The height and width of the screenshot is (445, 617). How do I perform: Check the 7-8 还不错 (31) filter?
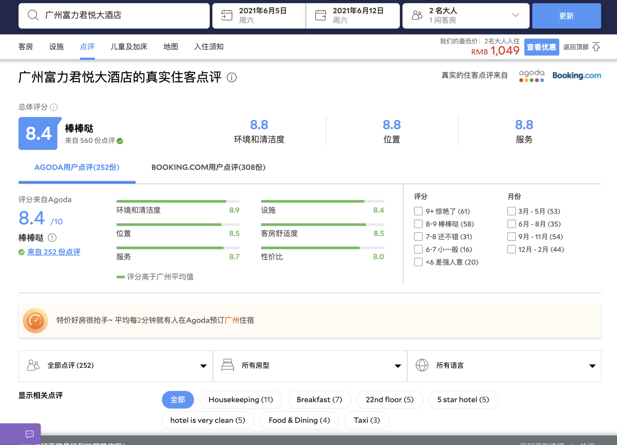coord(418,237)
